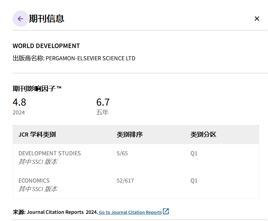Image resolution: width=268 pixels, height=221 pixels.
Task: Select the 6.7 five-year impact factor value
Action: click(103, 102)
